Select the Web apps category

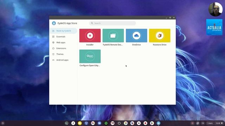[x=63, y=43]
